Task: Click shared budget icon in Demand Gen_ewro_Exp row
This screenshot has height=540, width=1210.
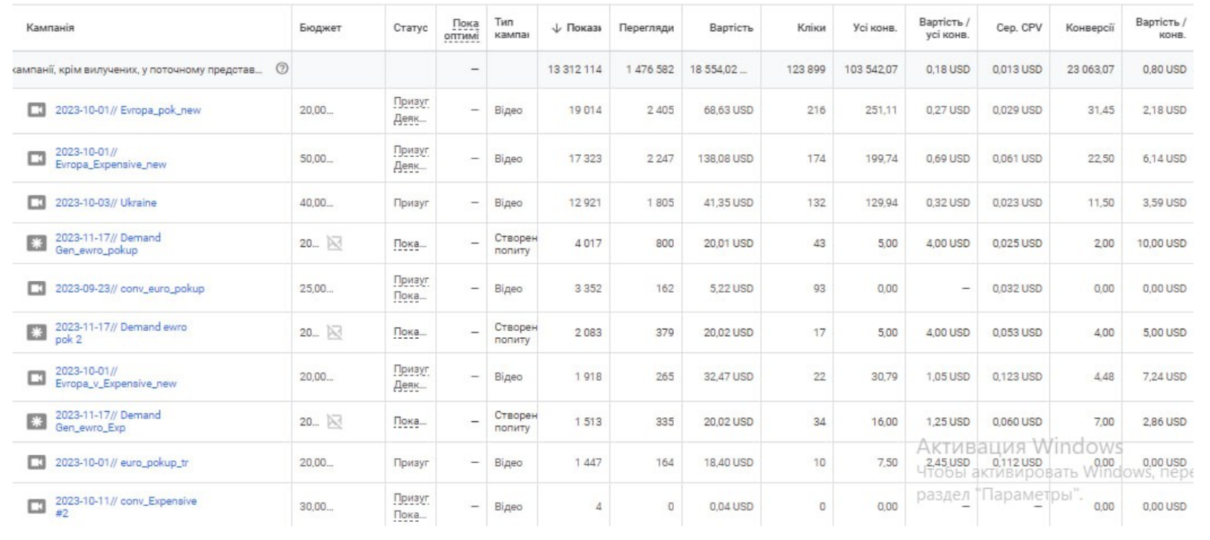Action: (334, 422)
